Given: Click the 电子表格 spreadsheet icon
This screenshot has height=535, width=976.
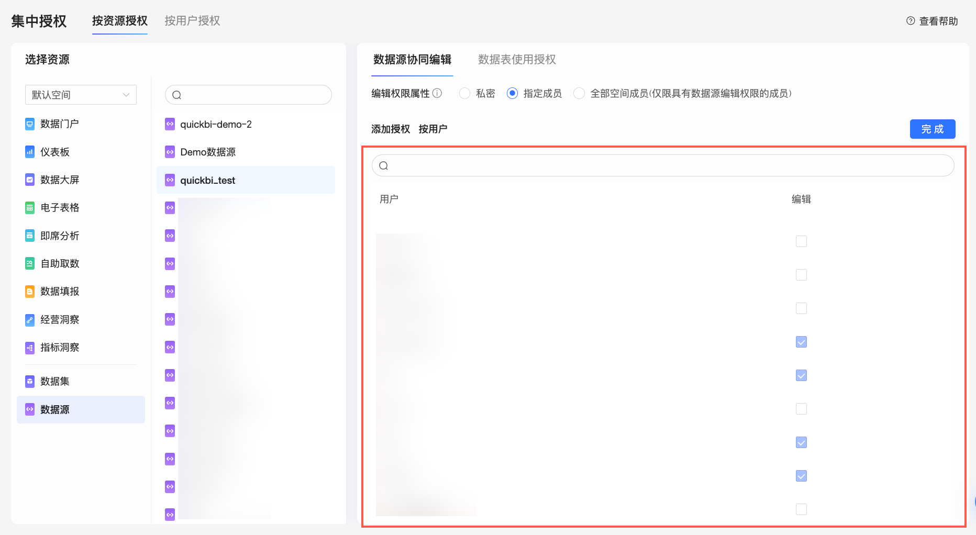Looking at the screenshot, I should click(x=30, y=208).
